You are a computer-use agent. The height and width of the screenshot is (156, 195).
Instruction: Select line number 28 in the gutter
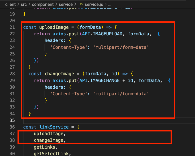coord(12,74)
